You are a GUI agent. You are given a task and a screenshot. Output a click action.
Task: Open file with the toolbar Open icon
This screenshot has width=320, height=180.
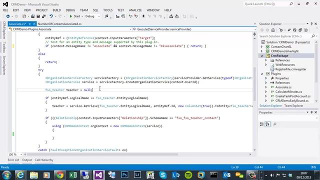32,16
